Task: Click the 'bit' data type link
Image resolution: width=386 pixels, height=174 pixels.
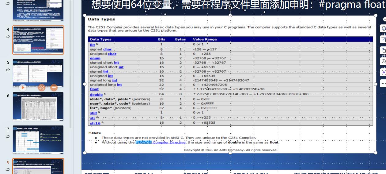Action: click(x=92, y=45)
